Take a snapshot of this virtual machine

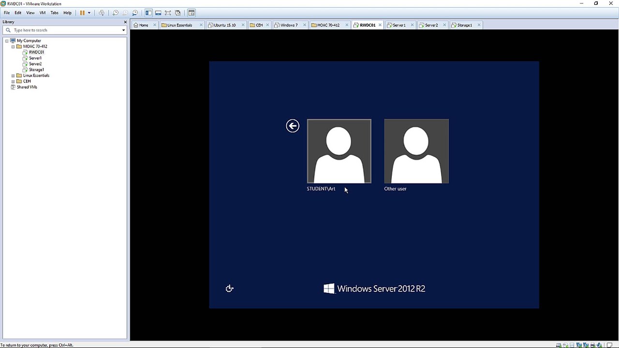point(115,13)
